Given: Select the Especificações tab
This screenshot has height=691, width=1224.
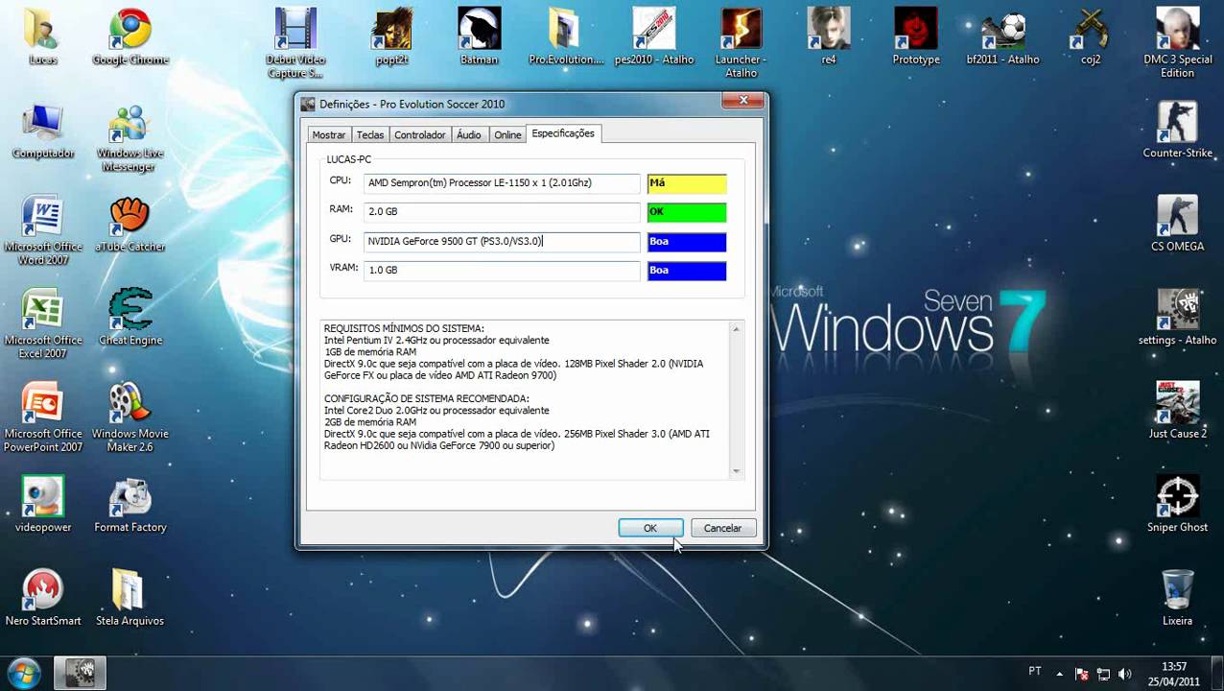Looking at the screenshot, I should (x=563, y=133).
